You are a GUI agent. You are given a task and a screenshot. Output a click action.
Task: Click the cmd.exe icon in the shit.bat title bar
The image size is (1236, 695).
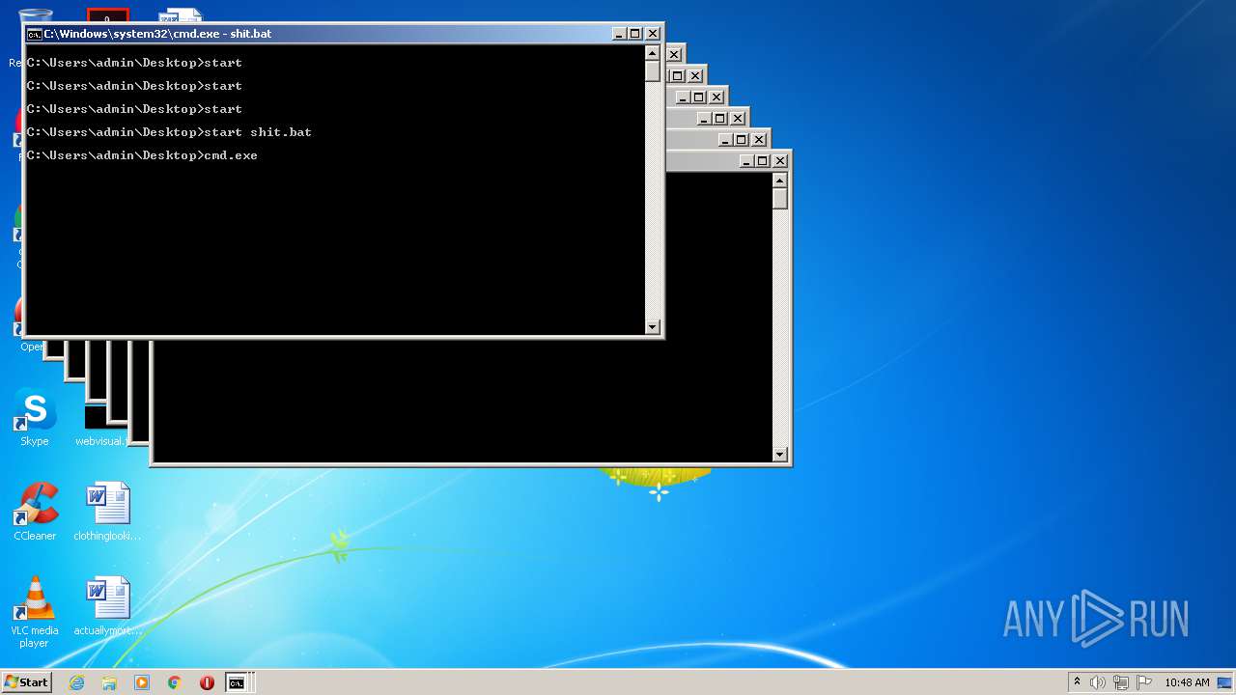pos(34,34)
